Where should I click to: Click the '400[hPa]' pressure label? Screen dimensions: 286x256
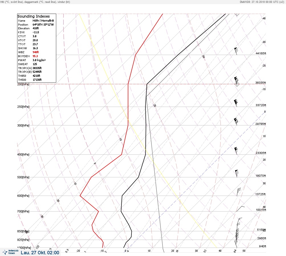point(23,154)
